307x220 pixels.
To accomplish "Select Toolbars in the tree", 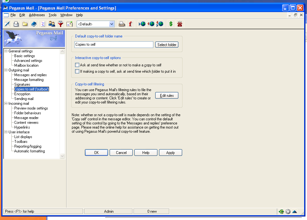I will (21, 142).
